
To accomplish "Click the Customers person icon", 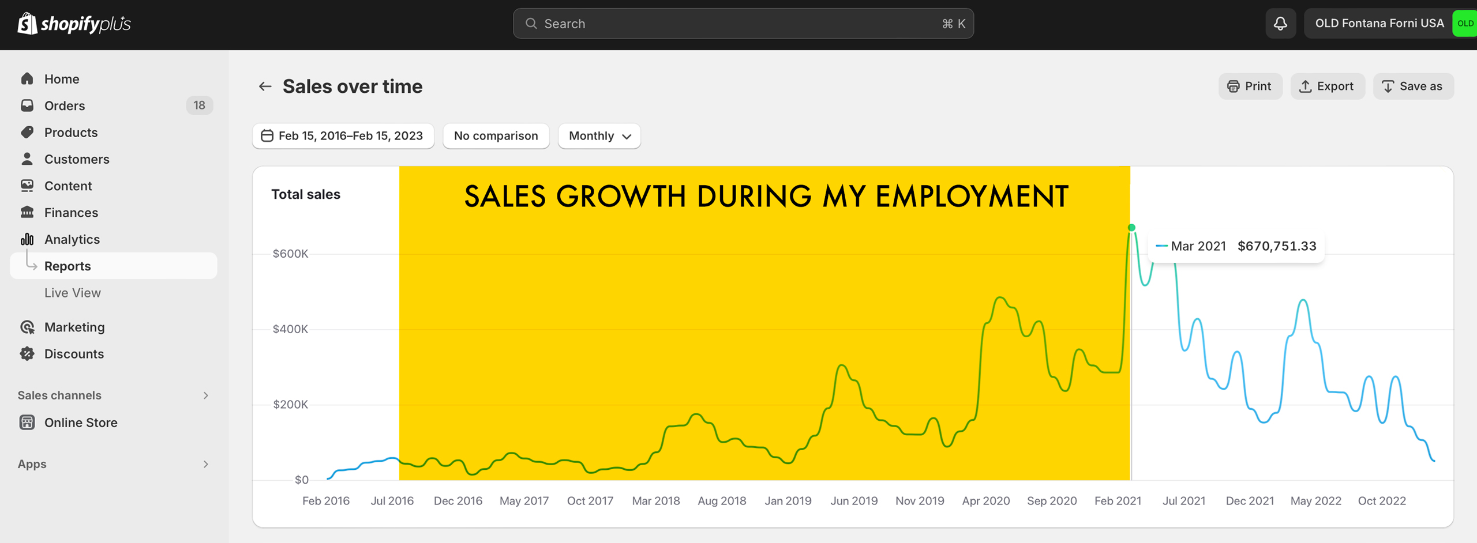I will 27,159.
